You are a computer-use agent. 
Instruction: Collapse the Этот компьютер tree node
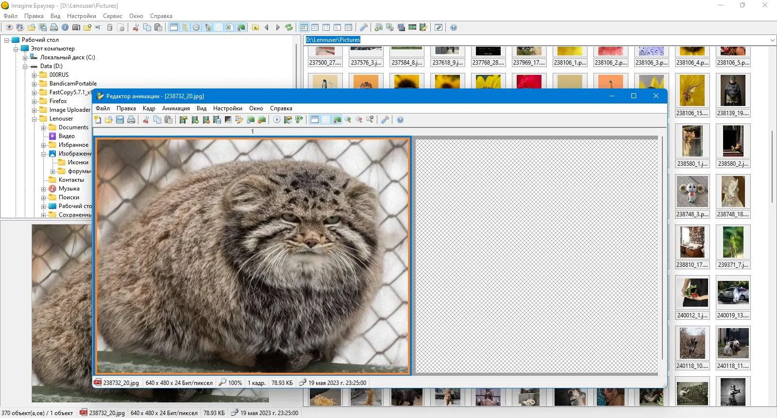coord(16,49)
